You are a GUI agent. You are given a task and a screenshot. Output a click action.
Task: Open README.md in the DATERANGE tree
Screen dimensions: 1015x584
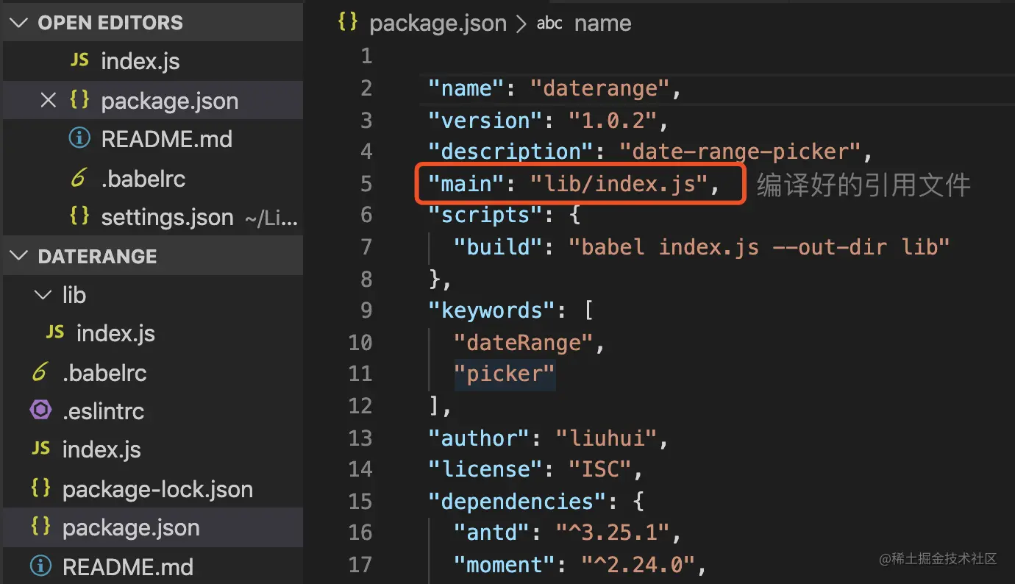coord(128,567)
